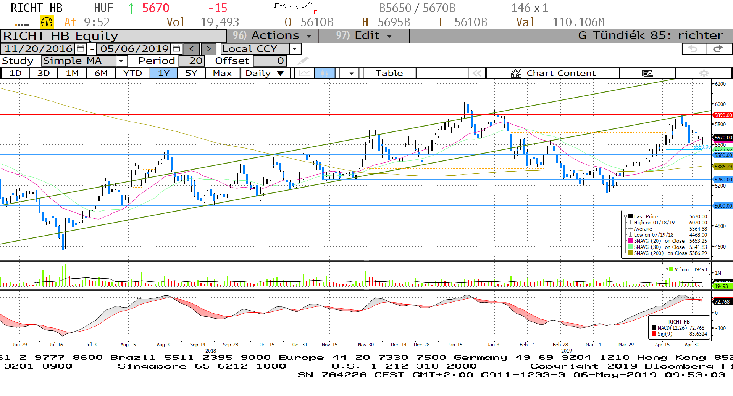Click the Last Price black color swatch
Image resolution: width=733 pixels, height=396 pixels.
pos(631,216)
